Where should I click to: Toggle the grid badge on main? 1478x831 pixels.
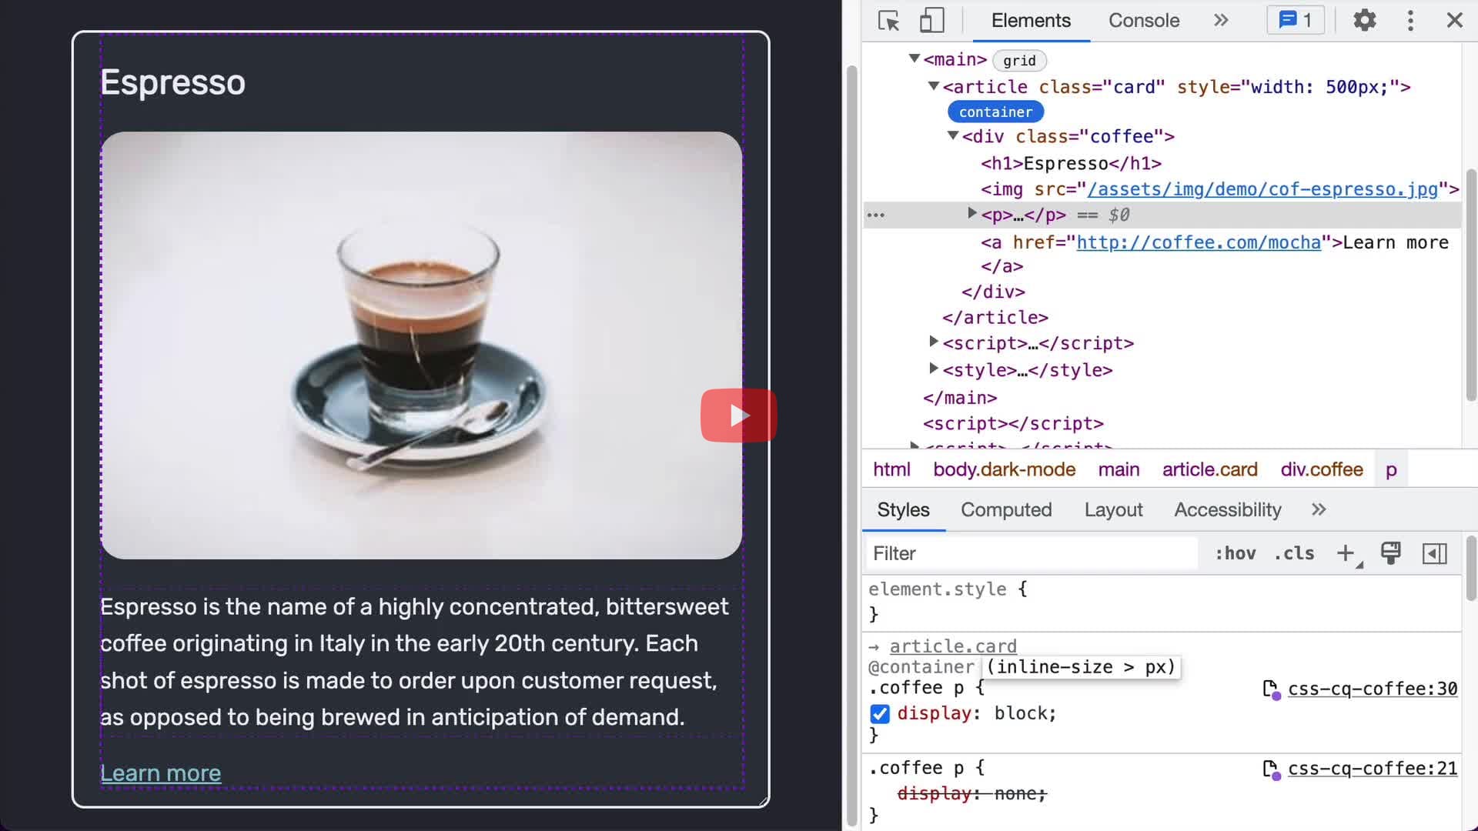[x=1019, y=61]
